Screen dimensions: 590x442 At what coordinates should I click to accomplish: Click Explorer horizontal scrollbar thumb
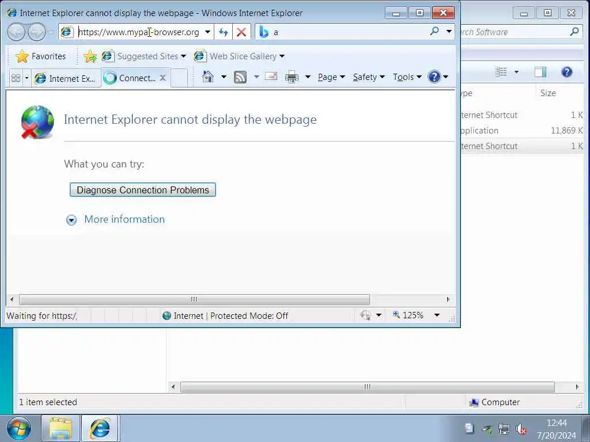tap(367, 387)
